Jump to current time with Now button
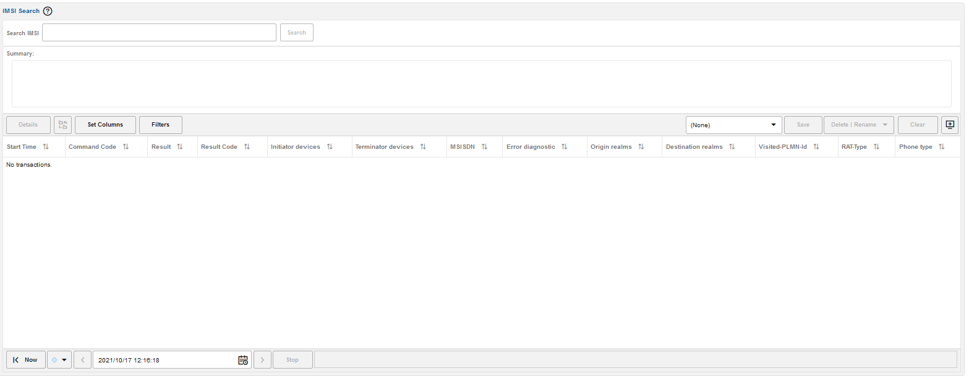 tap(25, 360)
